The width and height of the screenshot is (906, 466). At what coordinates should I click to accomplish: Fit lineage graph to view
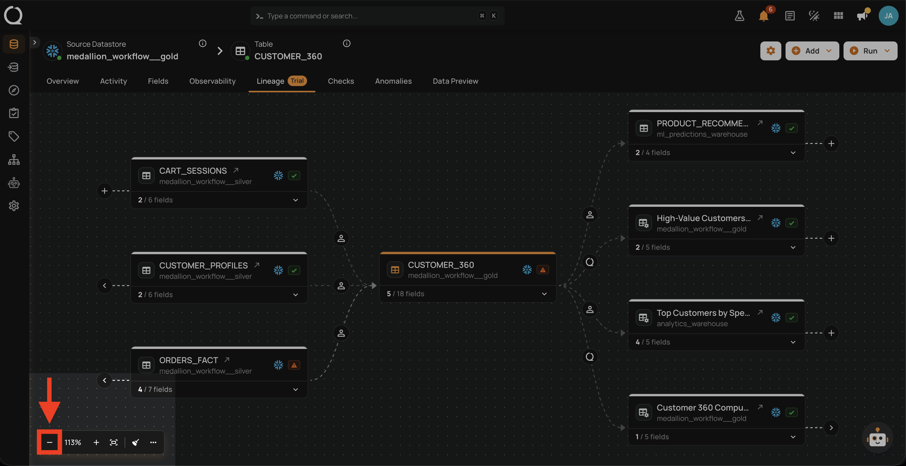pos(114,442)
